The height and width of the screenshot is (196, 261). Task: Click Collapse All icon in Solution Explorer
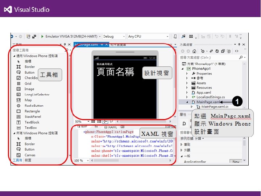(x=223, y=51)
